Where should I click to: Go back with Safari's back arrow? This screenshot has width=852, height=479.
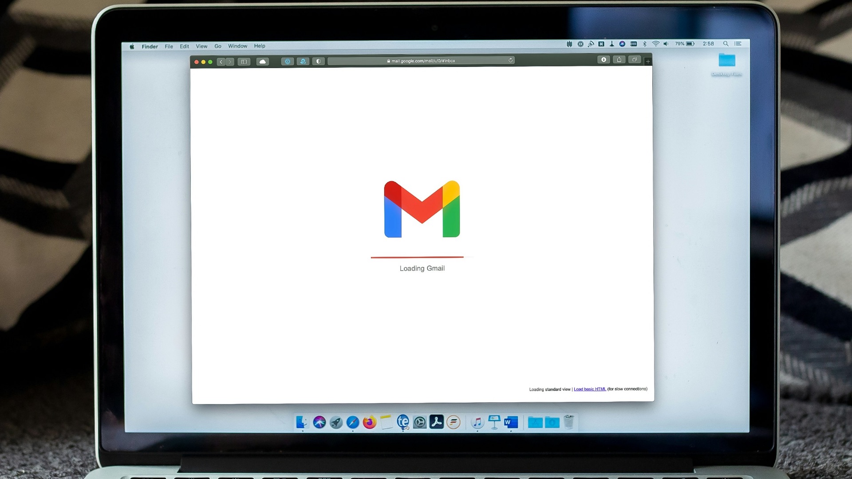coord(221,62)
